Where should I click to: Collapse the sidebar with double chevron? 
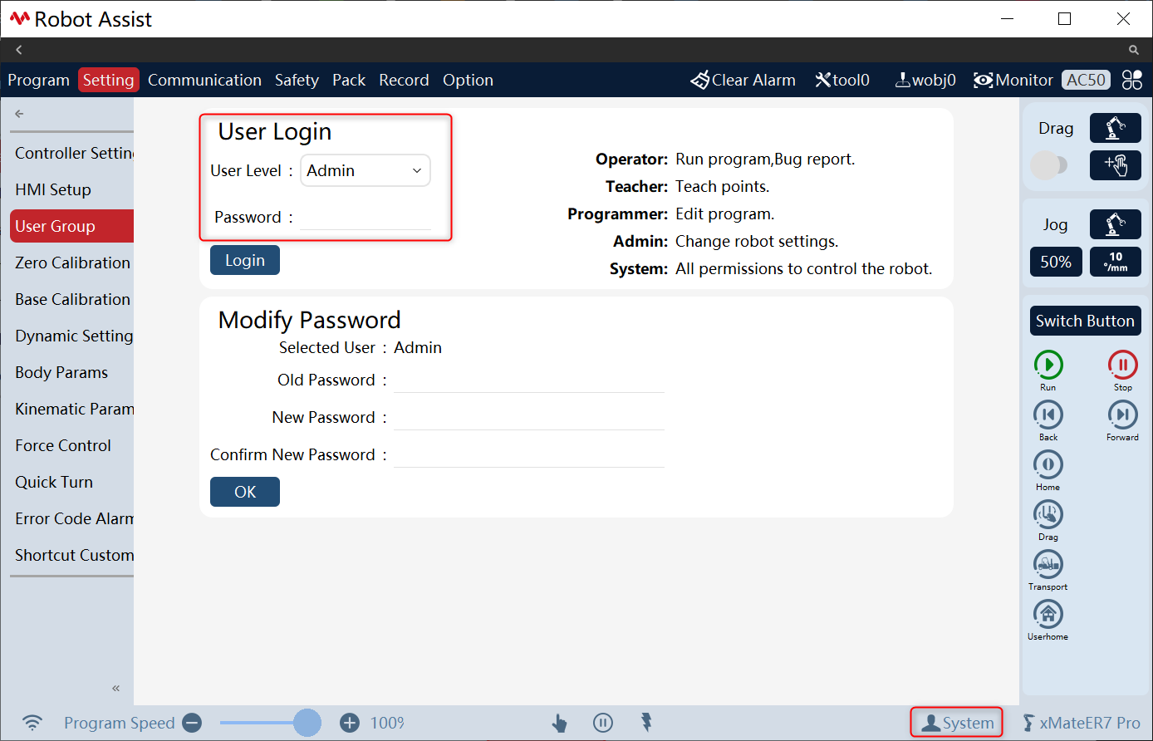click(115, 688)
